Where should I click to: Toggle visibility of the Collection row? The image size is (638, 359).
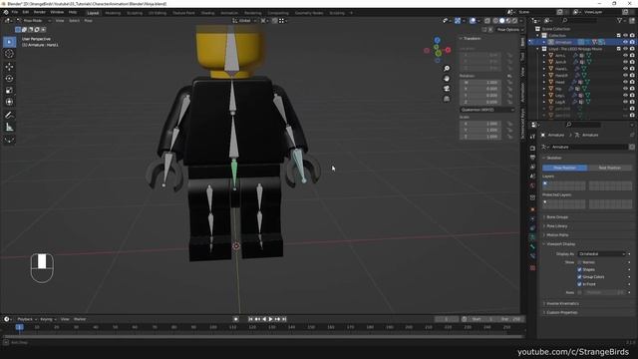pyautogui.click(x=625, y=36)
